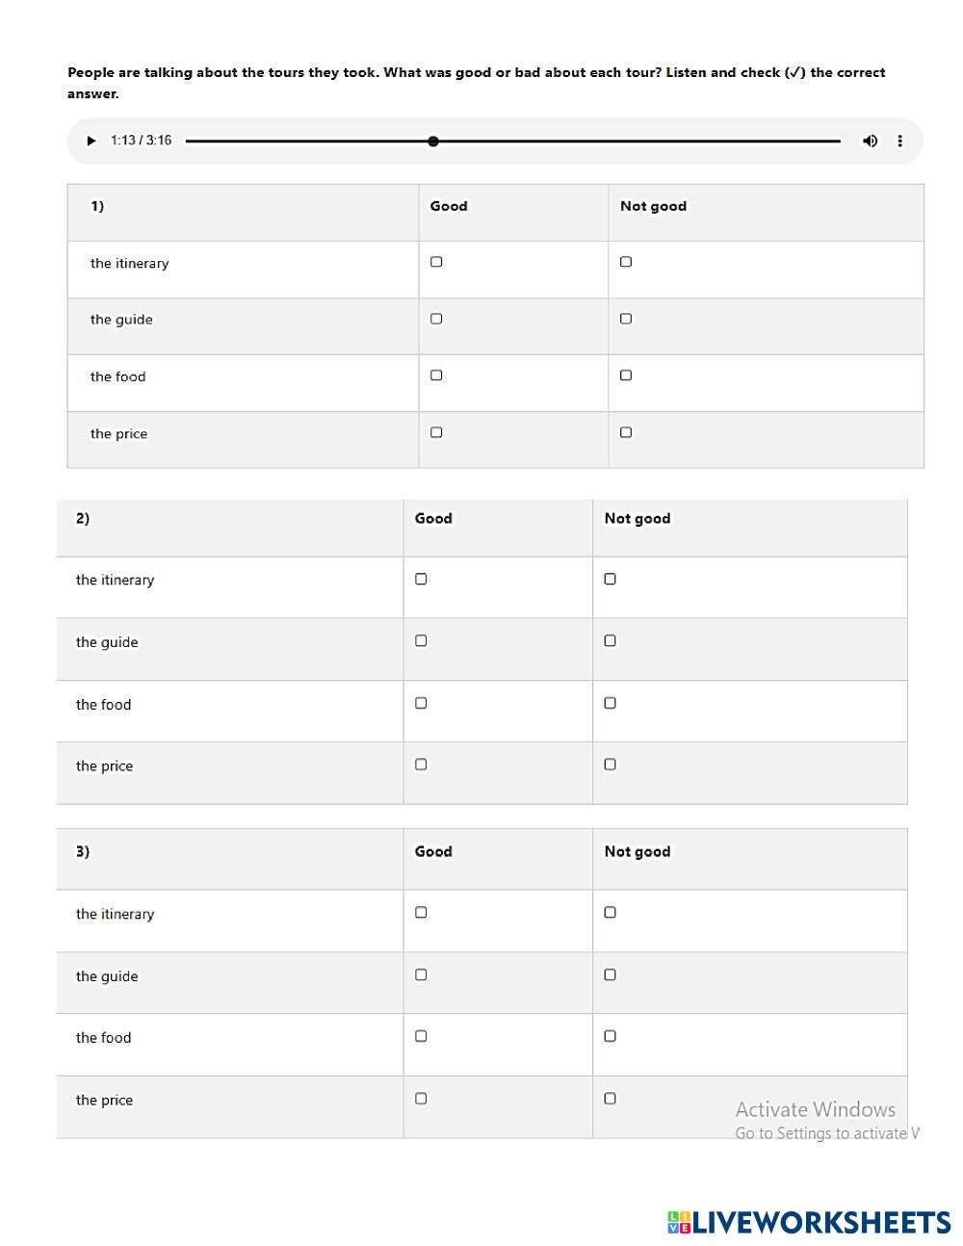Check Not good for guide in table 3
Image resolution: width=963 pixels, height=1246 pixels.
(610, 974)
